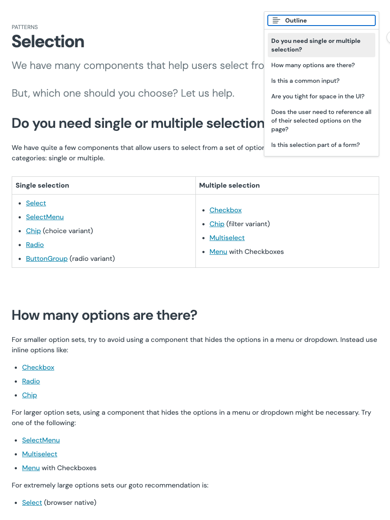Go to 'How many options are there?' outline item
Viewport: 390px width, 520px height.
click(313, 65)
